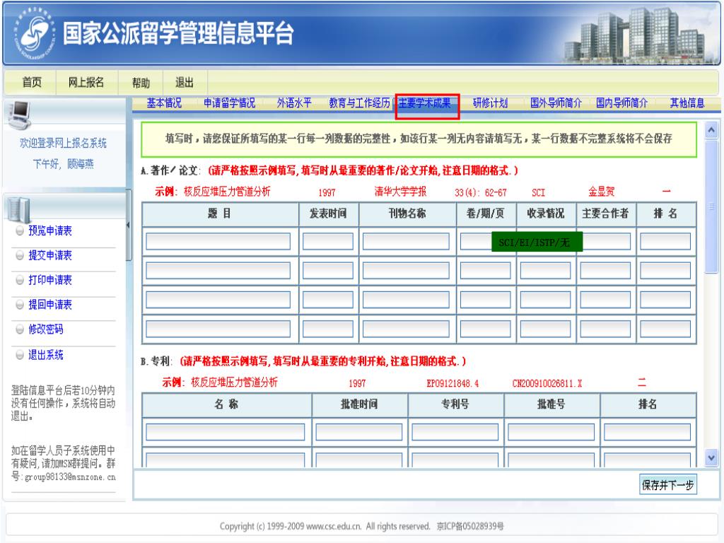Click the 退出系统 link
Image resolution: width=724 pixels, height=543 pixels.
click(46, 355)
